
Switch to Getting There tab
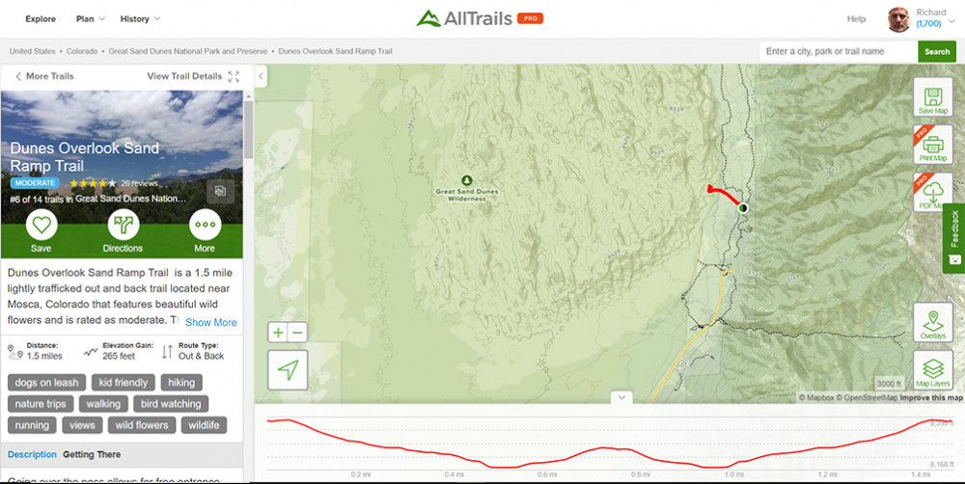pos(92,454)
